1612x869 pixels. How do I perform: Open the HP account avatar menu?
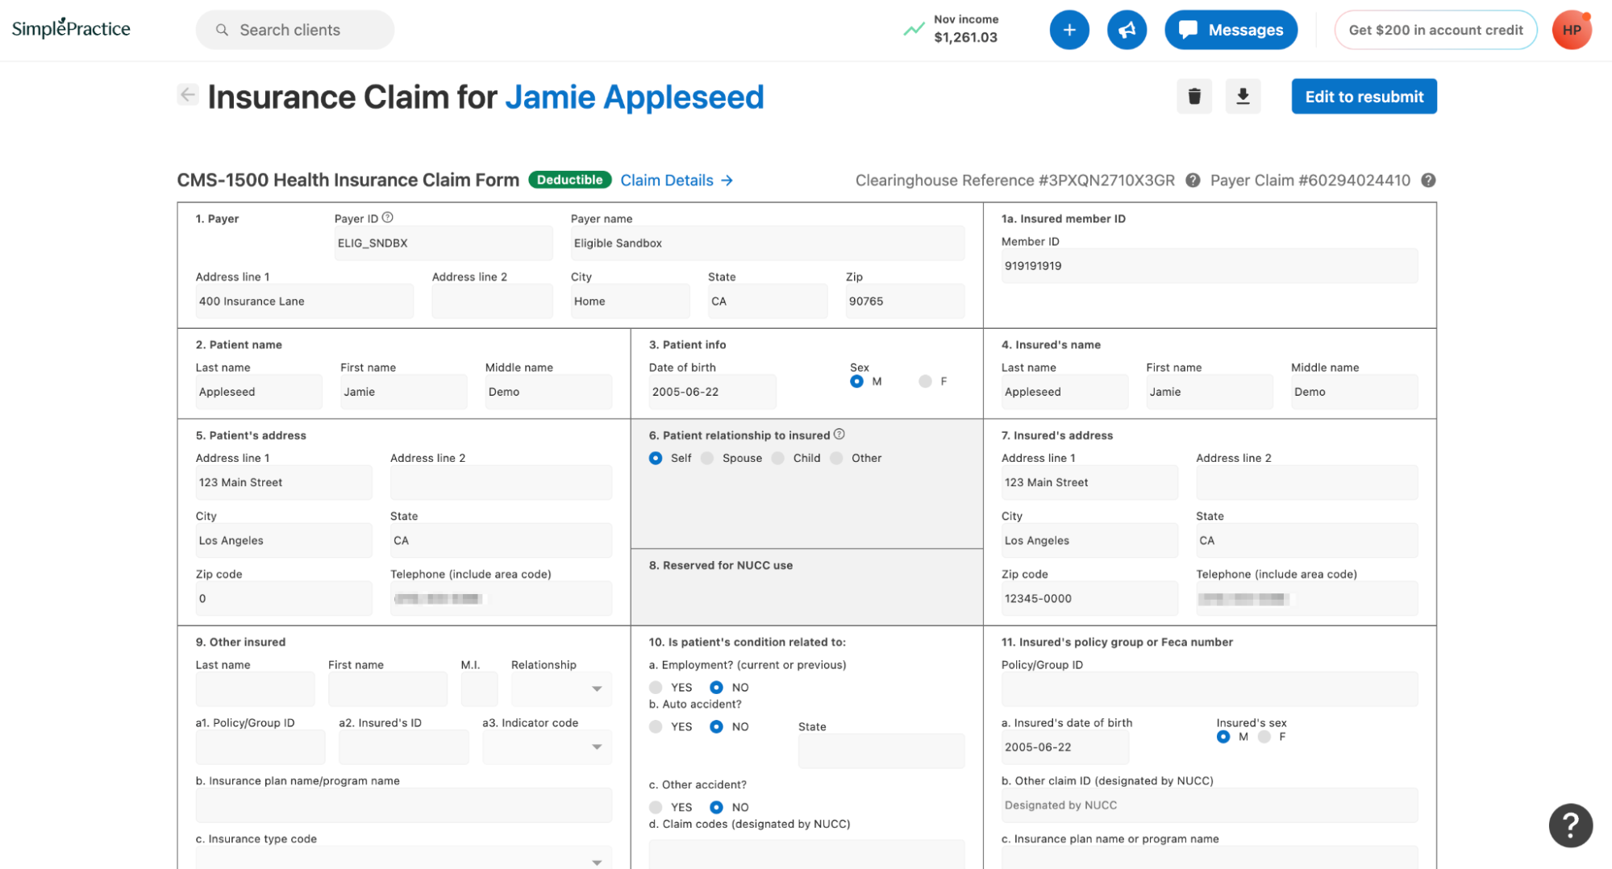click(1571, 30)
